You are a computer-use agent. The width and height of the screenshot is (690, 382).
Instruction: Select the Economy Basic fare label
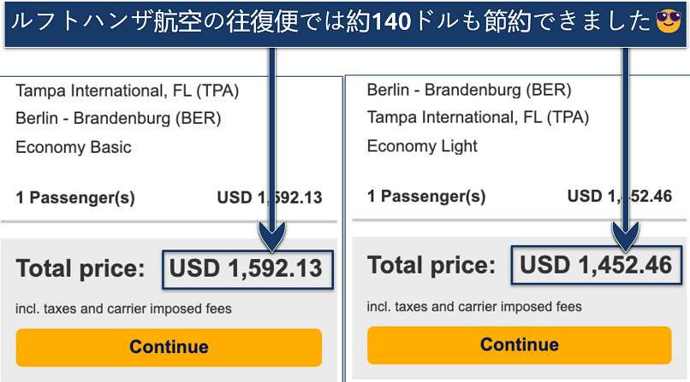point(74,147)
